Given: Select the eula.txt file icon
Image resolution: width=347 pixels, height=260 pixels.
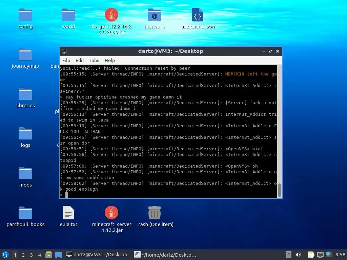Looking at the screenshot, I should [68, 213].
